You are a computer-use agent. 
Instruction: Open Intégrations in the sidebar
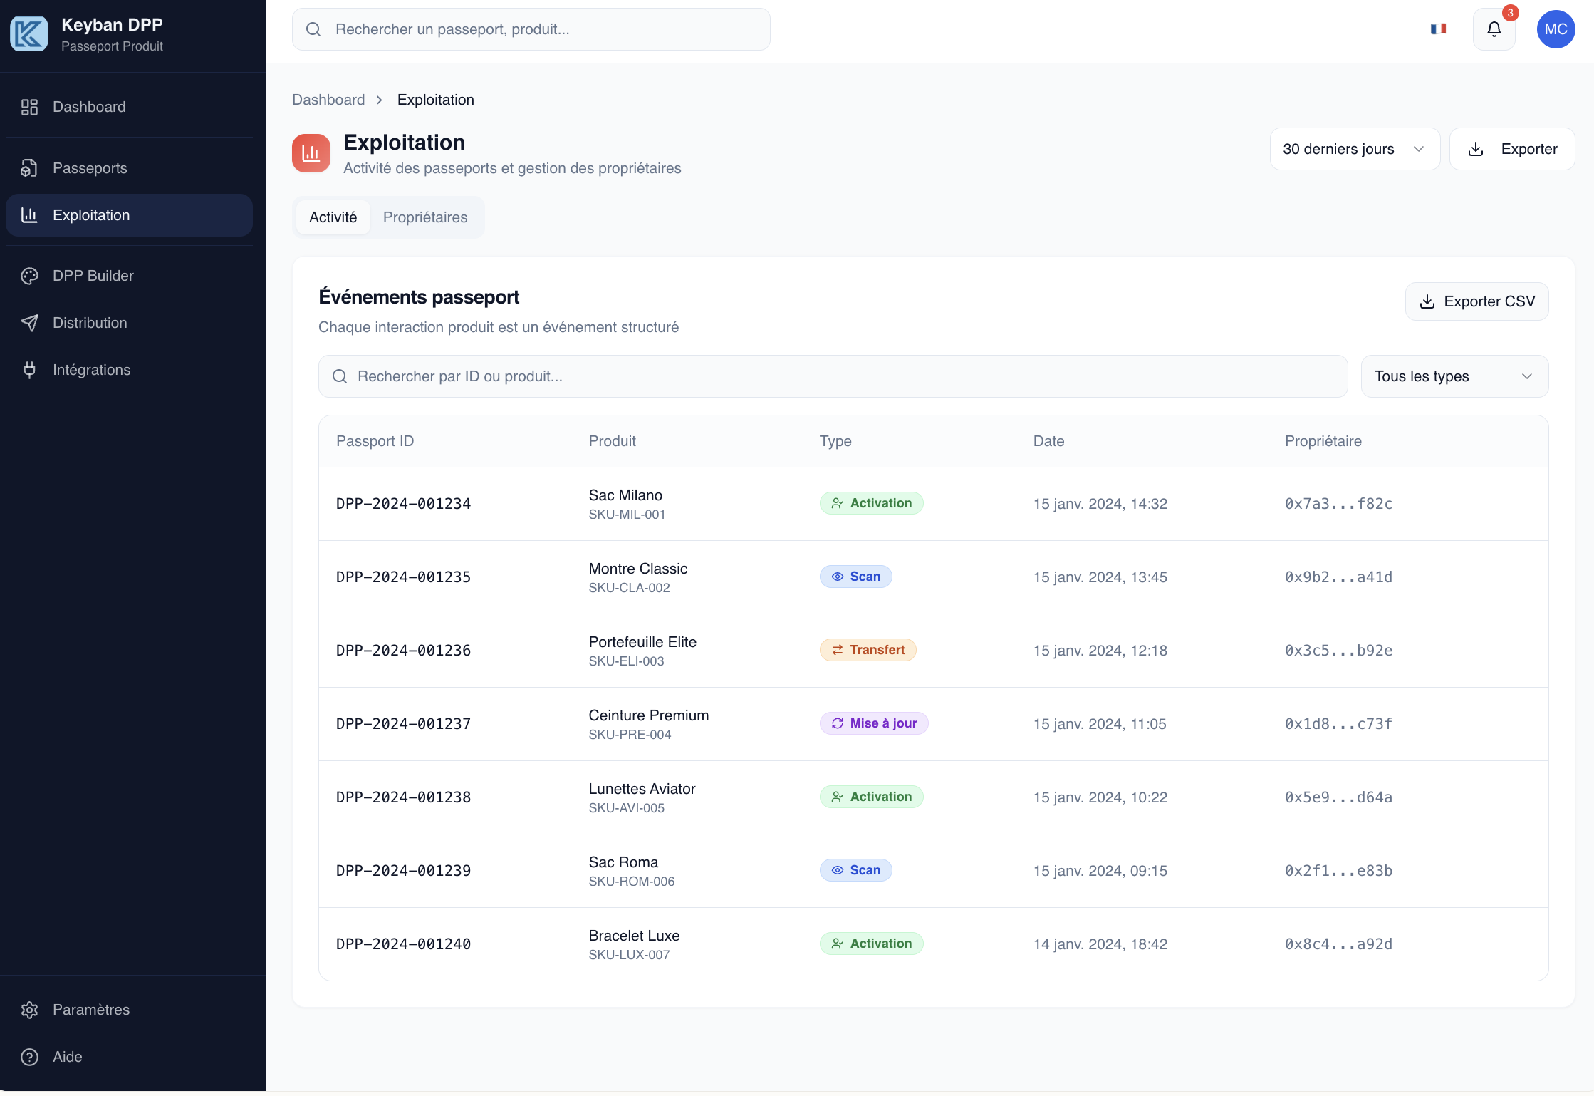click(129, 370)
